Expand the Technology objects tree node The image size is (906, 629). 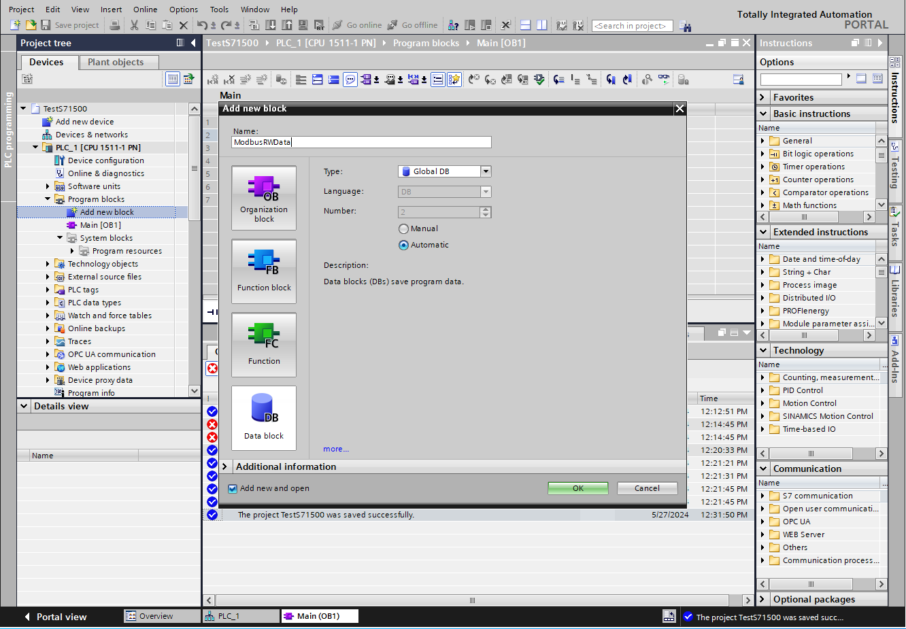point(48,264)
